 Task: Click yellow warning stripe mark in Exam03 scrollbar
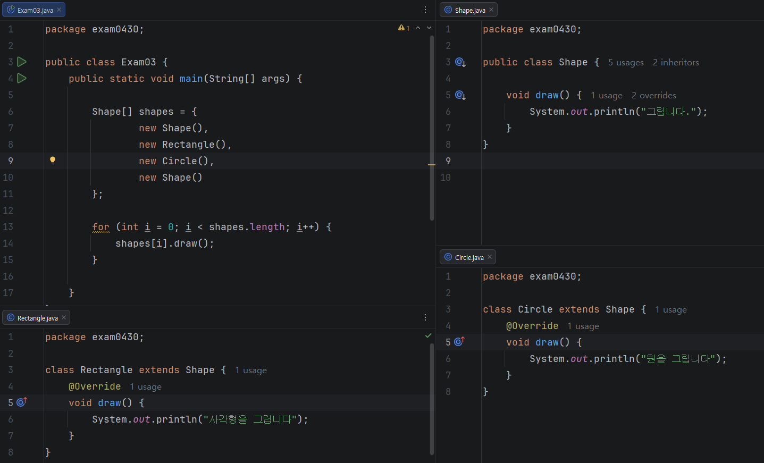[x=432, y=165]
